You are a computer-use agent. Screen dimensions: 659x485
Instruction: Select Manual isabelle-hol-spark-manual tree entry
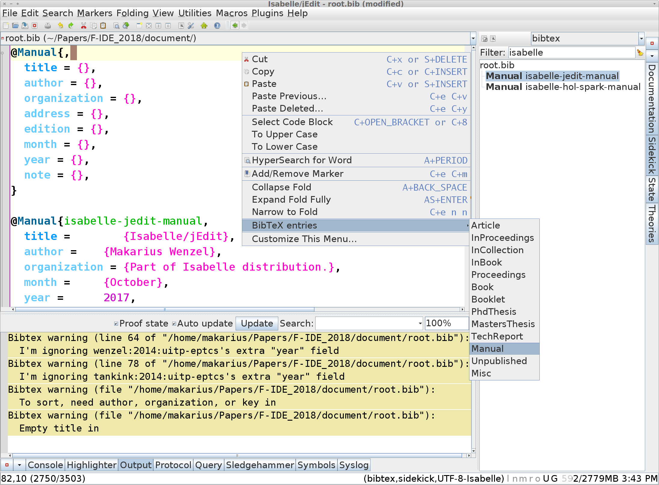563,87
